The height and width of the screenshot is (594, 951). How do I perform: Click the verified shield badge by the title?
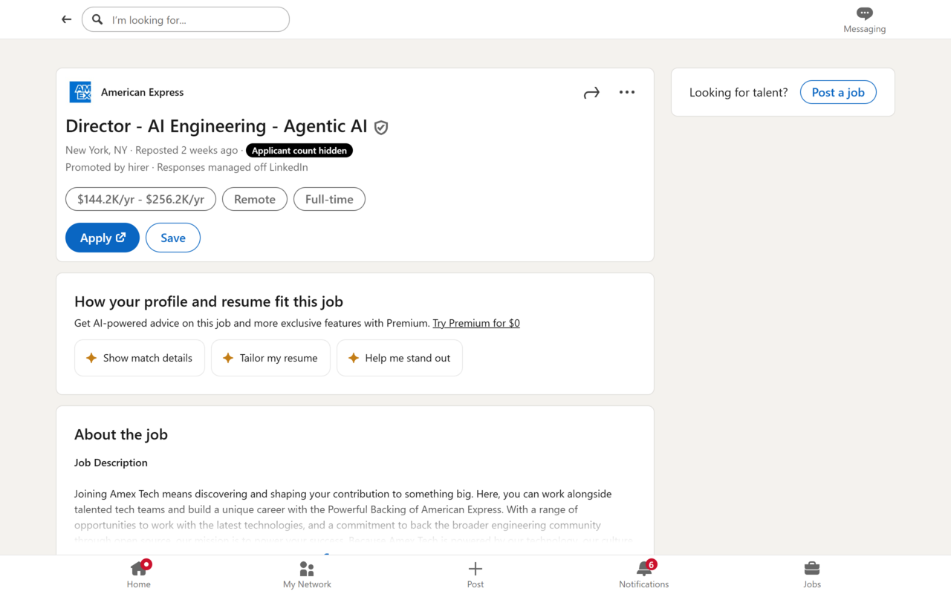coord(381,127)
